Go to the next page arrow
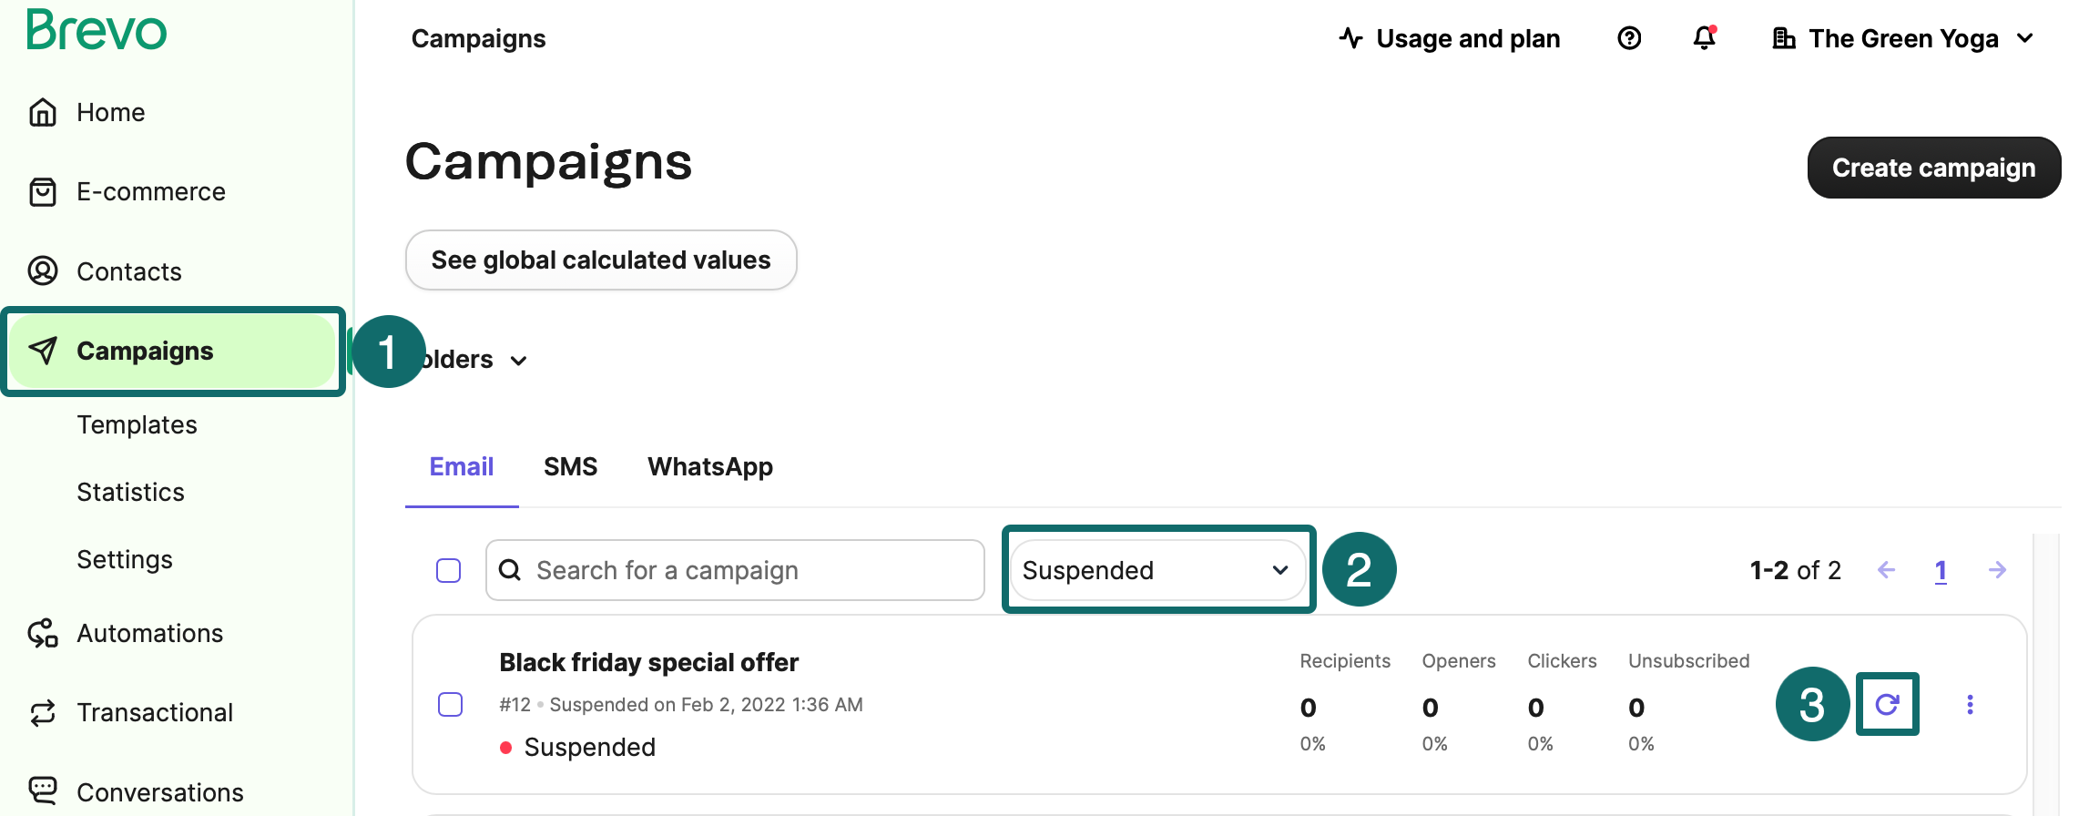2089x816 pixels. (x=1997, y=570)
